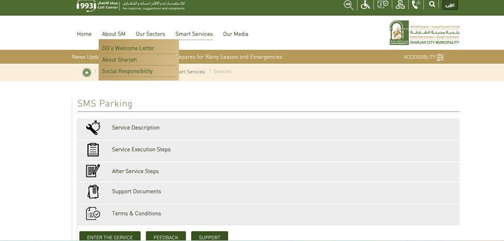Click the Sharjah City Municipality logo
The height and width of the screenshot is (241, 504).
(x=424, y=33)
